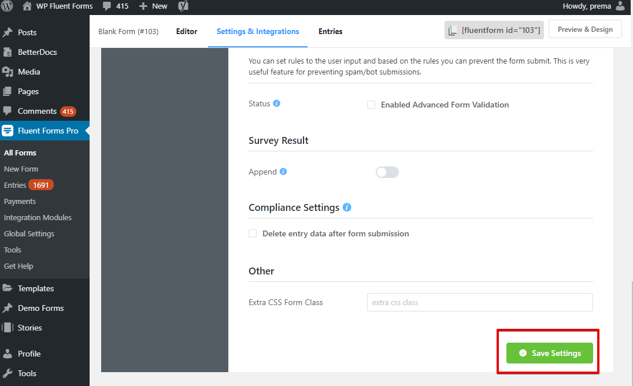Open the Yoast SEO icon in admin bar
The height and width of the screenshot is (386, 633).
183,6
